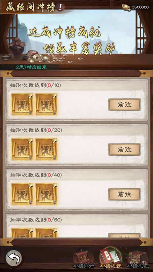Tap second scroll reward in 0/60 row

[47, 233]
